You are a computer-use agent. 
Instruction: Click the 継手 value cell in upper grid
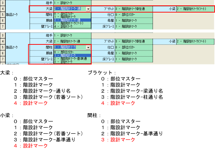click(x=72, y=3)
